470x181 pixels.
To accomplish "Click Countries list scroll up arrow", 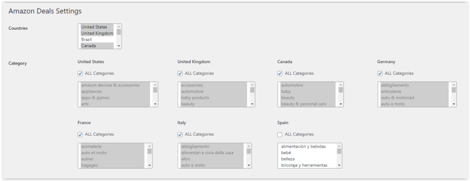I will 119,27.
